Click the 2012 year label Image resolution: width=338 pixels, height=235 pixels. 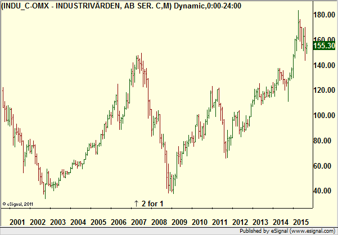(240, 222)
